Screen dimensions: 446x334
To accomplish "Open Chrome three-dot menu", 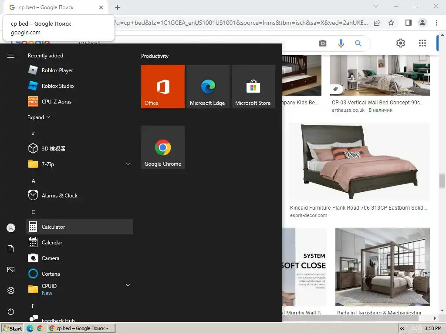I will [436, 23].
